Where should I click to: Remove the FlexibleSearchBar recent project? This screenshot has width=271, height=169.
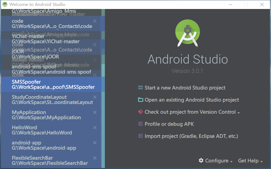[x=95, y=158]
